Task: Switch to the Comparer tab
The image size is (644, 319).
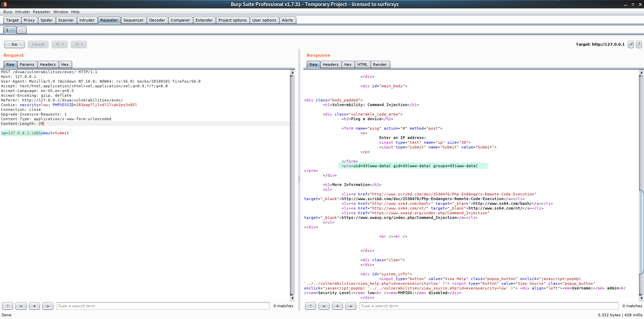Action: (x=181, y=20)
